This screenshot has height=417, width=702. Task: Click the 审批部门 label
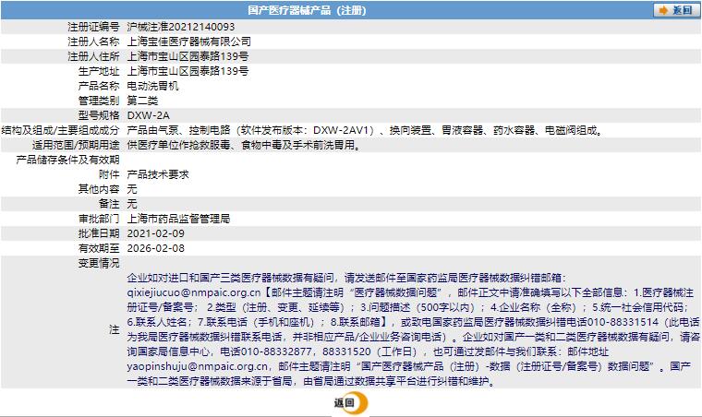pyautogui.click(x=99, y=219)
